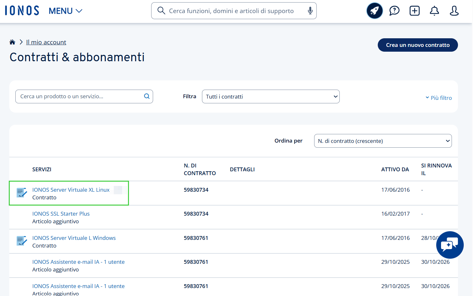Image resolution: width=473 pixels, height=296 pixels.
Task: Expand the Più filtro options
Action: [x=438, y=98]
